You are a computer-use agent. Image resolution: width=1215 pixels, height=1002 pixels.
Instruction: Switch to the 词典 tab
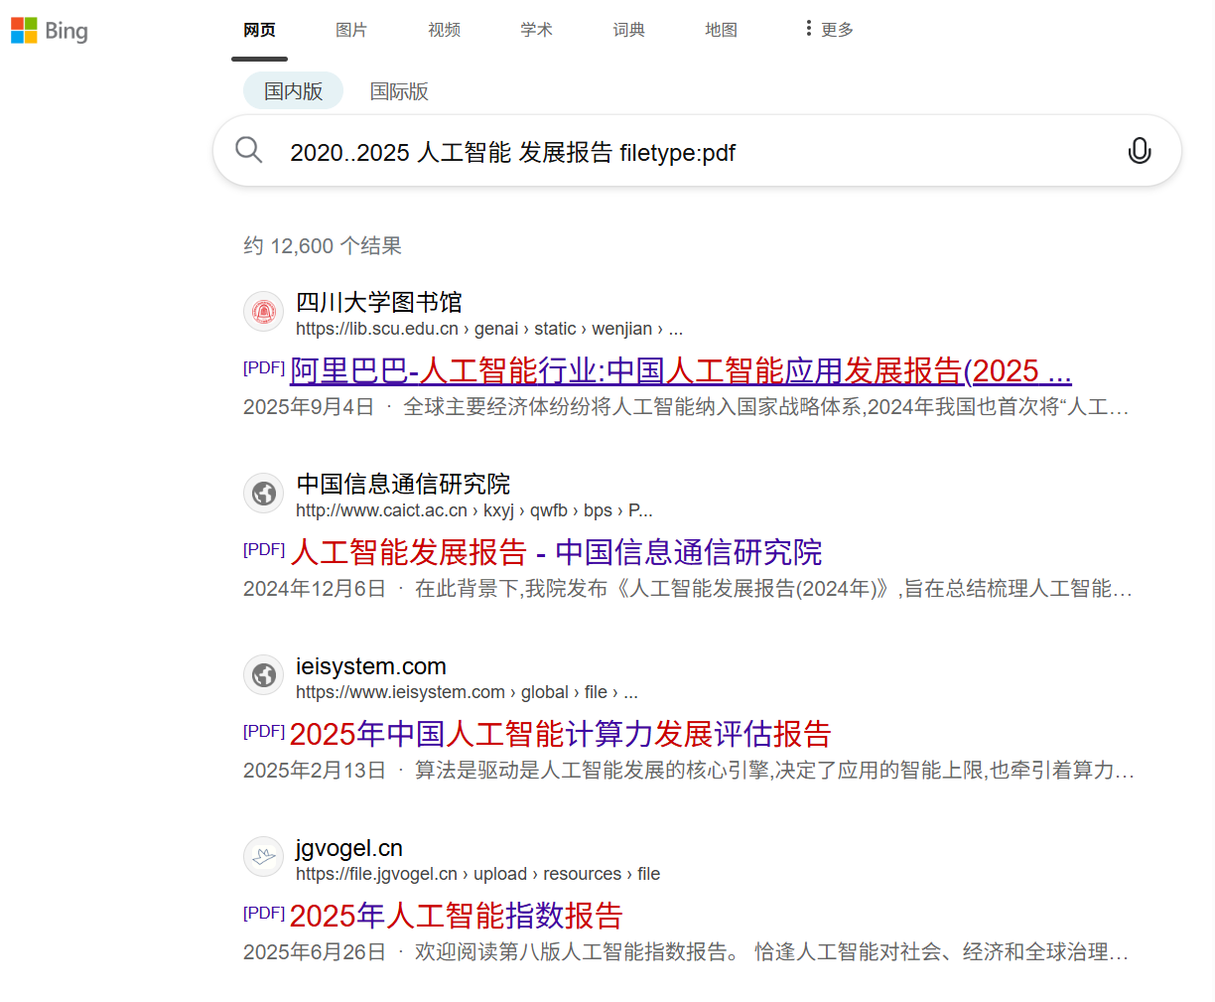(x=628, y=30)
